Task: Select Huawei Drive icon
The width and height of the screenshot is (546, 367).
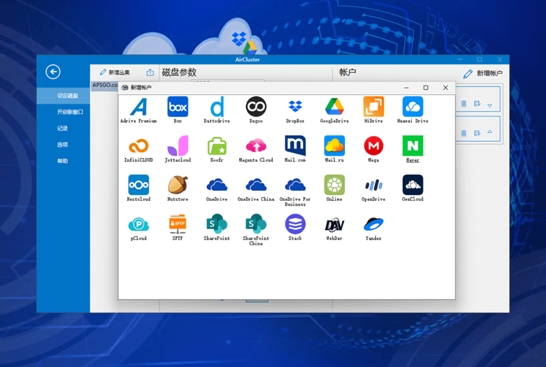Action: 413,110
